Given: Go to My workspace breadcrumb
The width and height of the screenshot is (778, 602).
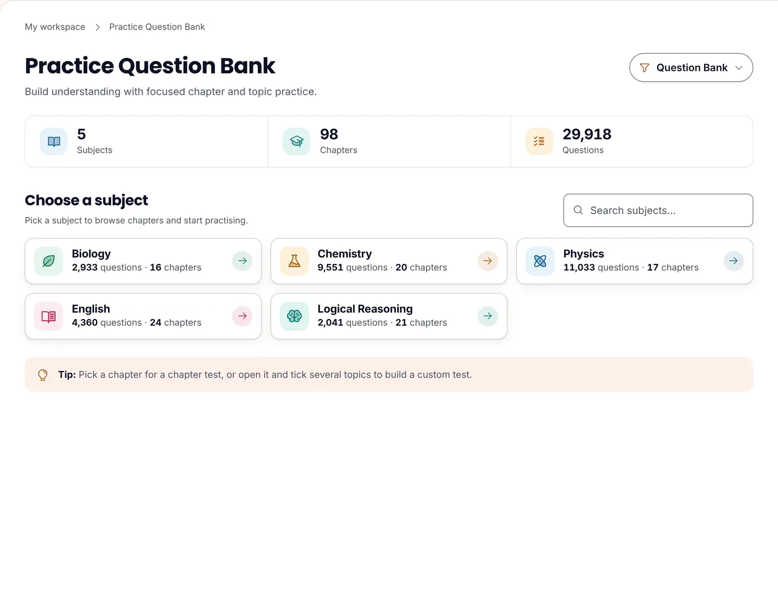Looking at the screenshot, I should coord(55,27).
